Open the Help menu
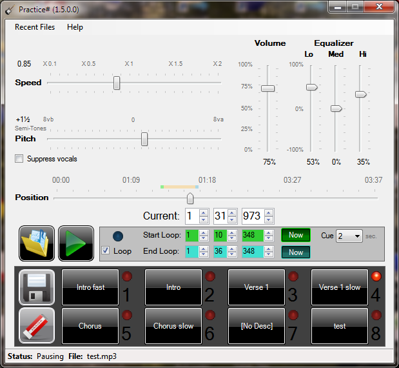The width and height of the screenshot is (399, 368). (x=75, y=27)
